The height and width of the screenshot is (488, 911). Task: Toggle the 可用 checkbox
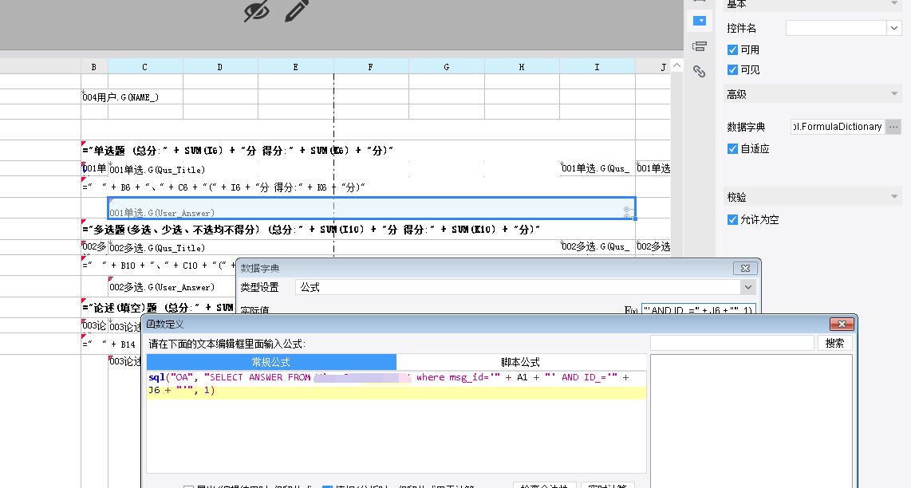point(732,50)
